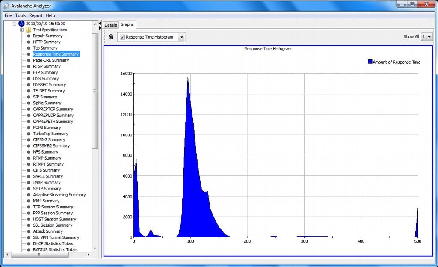Select FTP Summary in the tree

coord(45,72)
